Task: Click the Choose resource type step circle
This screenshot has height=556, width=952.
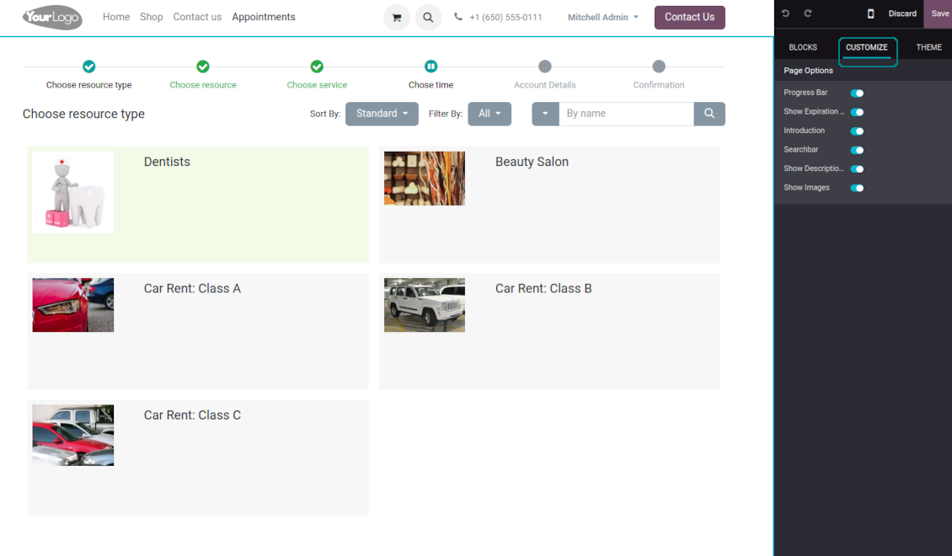Action: [x=89, y=67]
